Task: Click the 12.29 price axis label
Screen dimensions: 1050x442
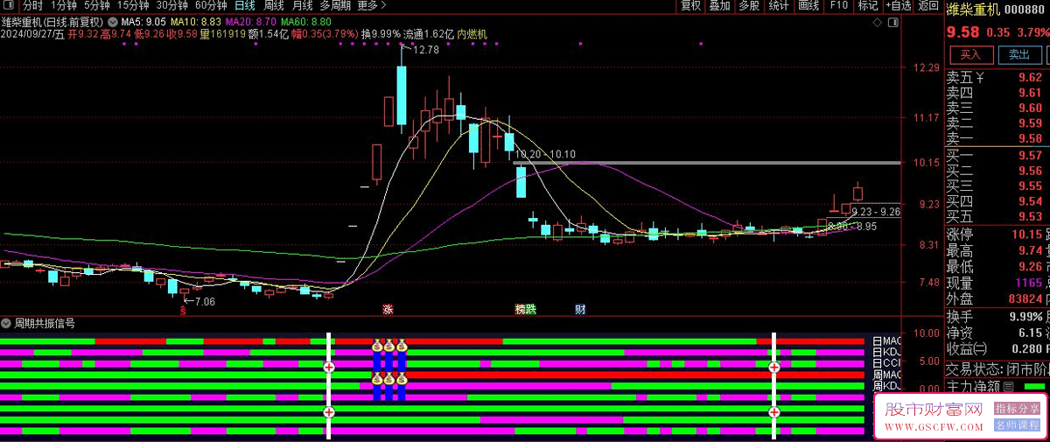Action: click(925, 68)
